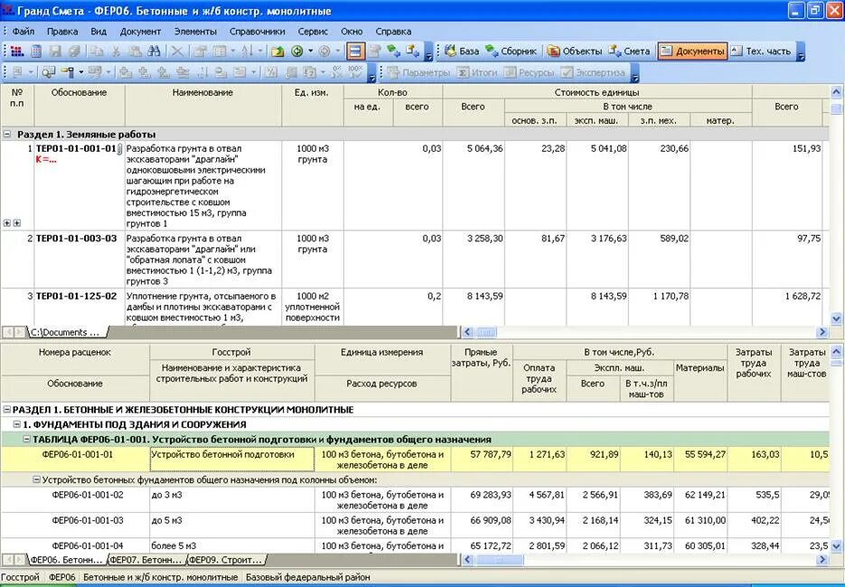The image size is (845, 587).
Task: Click the 100% icon in the second toolbar
Action: (356, 72)
